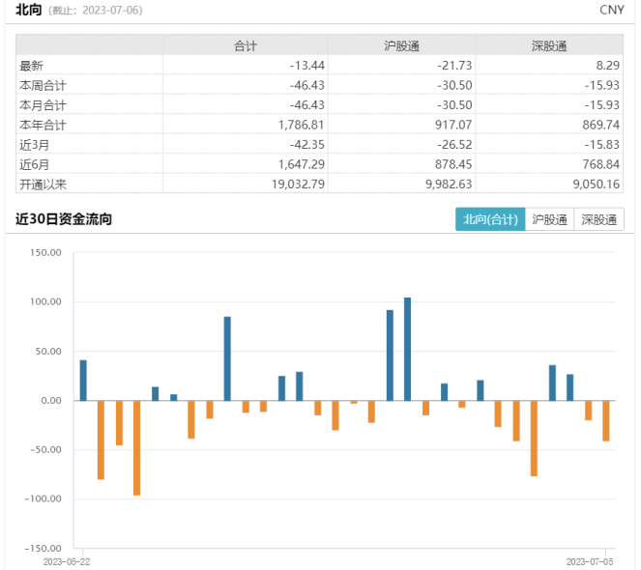Click the 截止 2023-07-06 date note
The width and height of the screenshot is (641, 570).
[96, 11]
